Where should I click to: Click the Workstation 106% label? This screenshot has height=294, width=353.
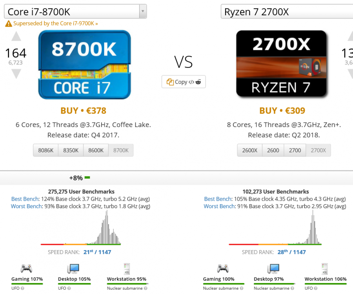(x=326, y=279)
